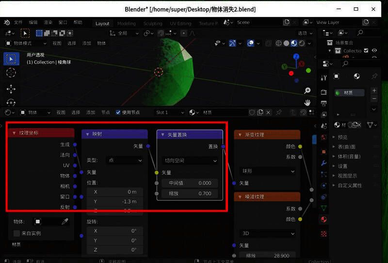The width and height of the screenshot is (388, 263).
Task: Open the 文件 menu
Action: tap(18, 22)
